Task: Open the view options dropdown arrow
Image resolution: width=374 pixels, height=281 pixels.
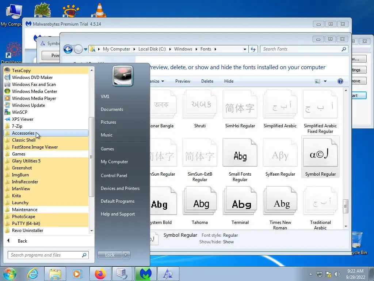Action: (325, 81)
